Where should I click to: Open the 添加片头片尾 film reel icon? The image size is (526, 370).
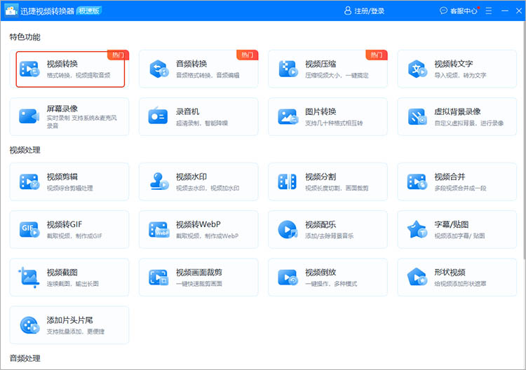(30, 325)
